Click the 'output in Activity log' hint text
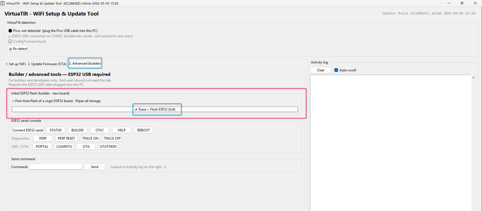Image resolution: width=482 pixels, height=211 pixels. point(138,167)
